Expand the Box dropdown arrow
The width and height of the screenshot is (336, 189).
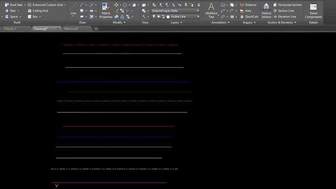pos(40,17)
